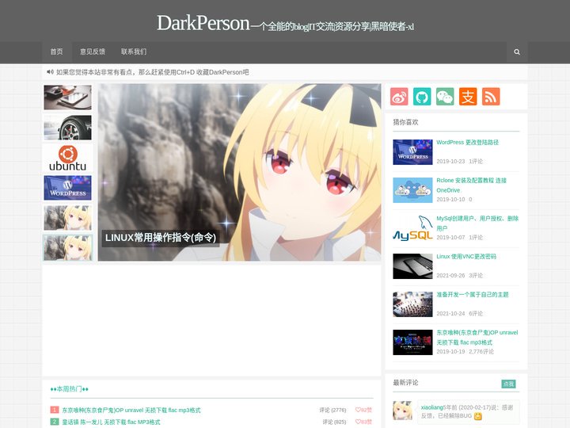Go to 首页 menu item
This screenshot has height=428, width=570.
[x=56, y=52]
